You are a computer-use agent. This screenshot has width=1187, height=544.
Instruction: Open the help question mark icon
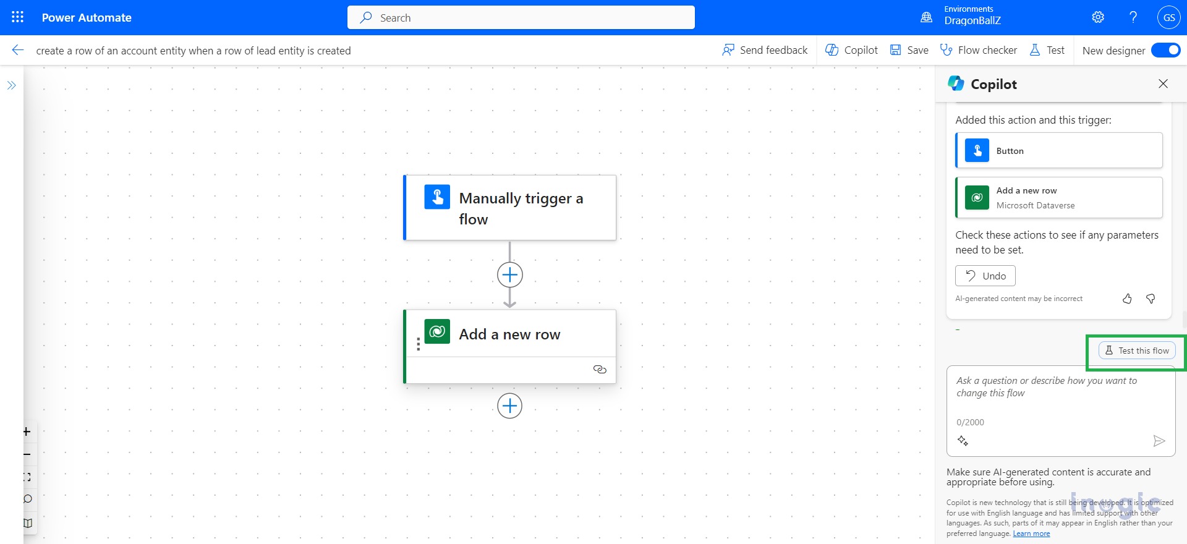[1133, 17]
